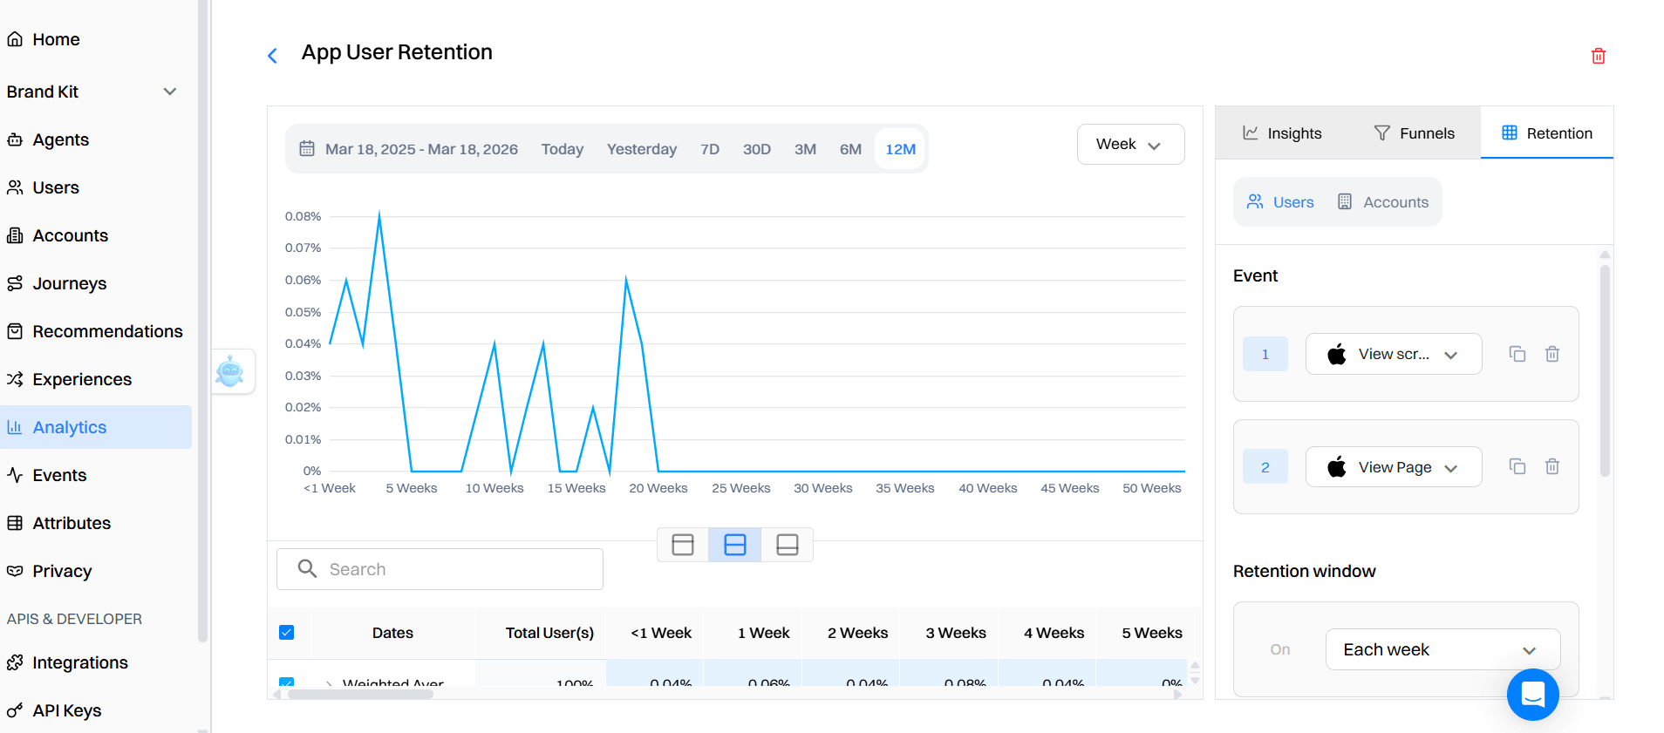This screenshot has width=1664, height=733.
Task: Click the table horizontal scrollbar
Action: [360, 695]
